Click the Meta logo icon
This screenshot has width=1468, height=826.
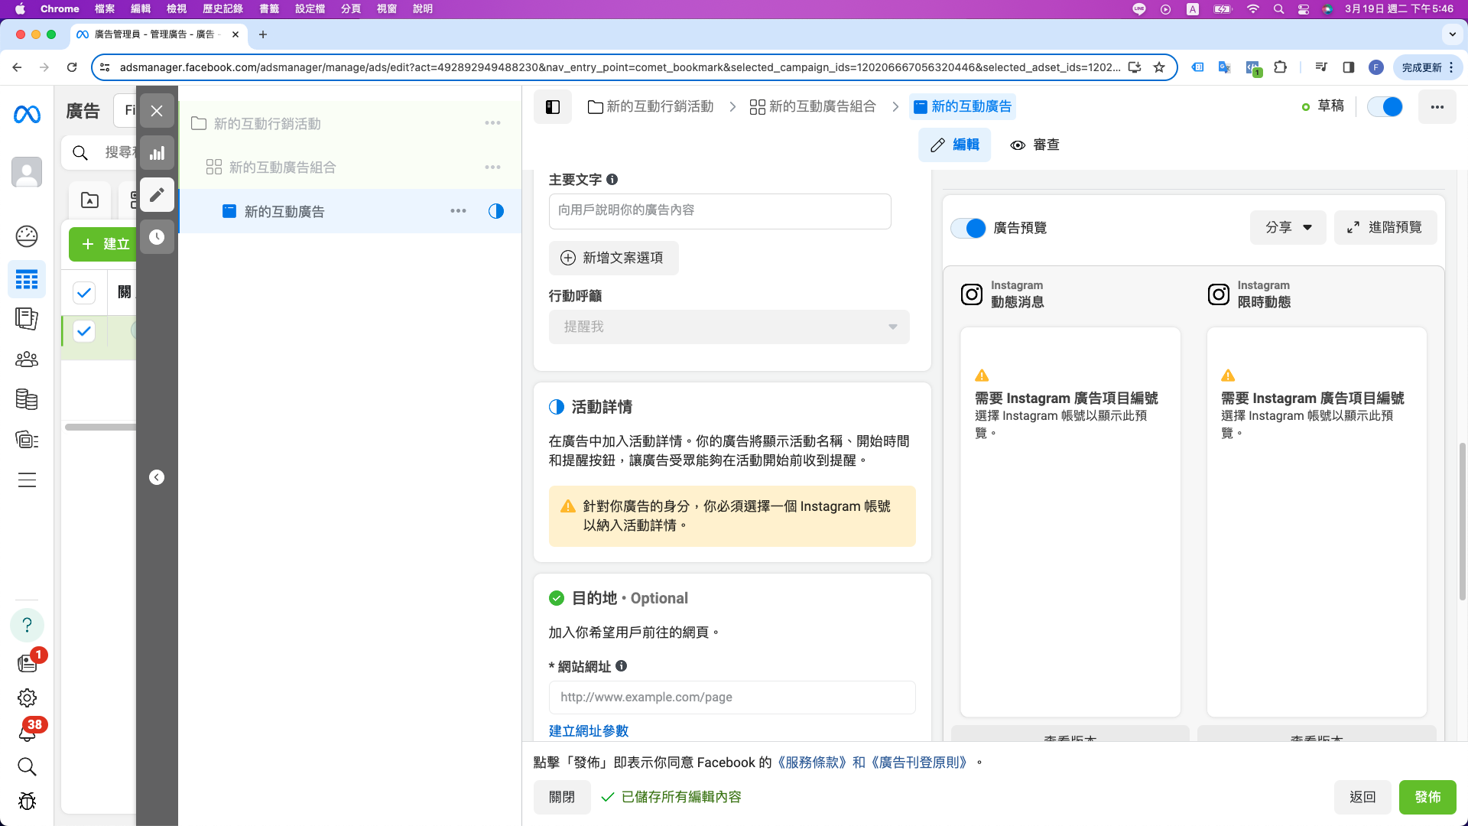27,115
